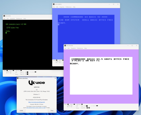Open the vice-emu sourceforge link
The width and height of the screenshot is (141, 115).
pos(37,102)
